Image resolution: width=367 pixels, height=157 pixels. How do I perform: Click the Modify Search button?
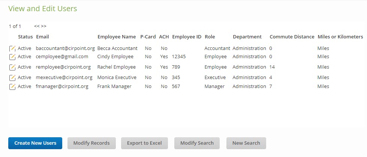tap(197, 143)
